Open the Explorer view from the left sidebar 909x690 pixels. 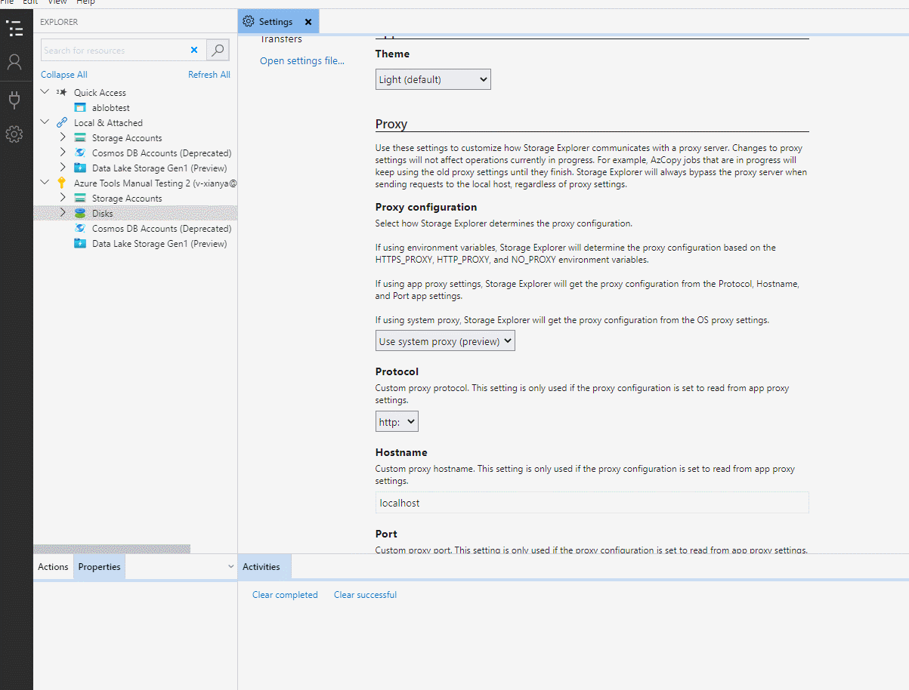15,28
